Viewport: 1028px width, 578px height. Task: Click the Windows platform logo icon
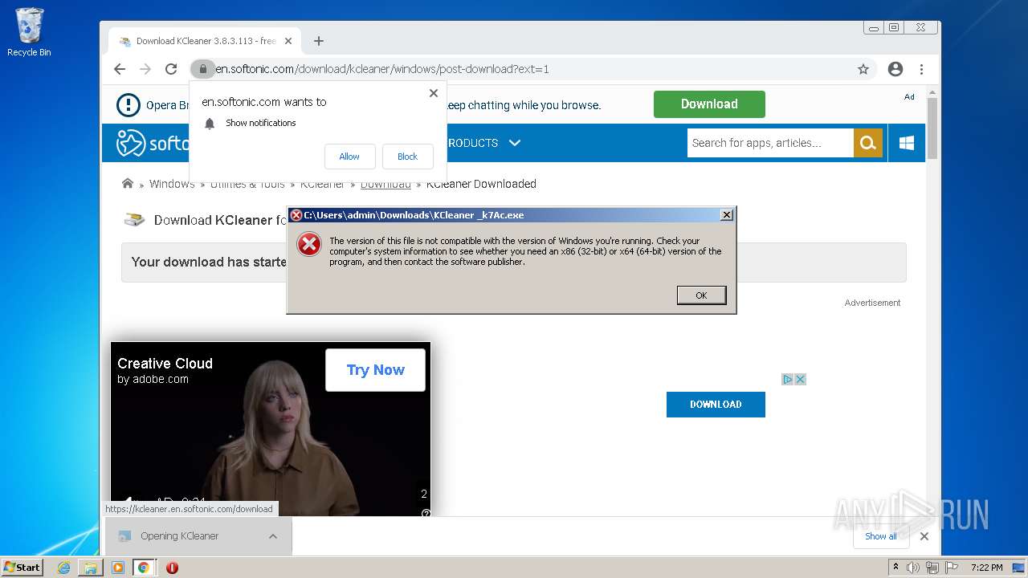pyautogui.click(x=907, y=143)
